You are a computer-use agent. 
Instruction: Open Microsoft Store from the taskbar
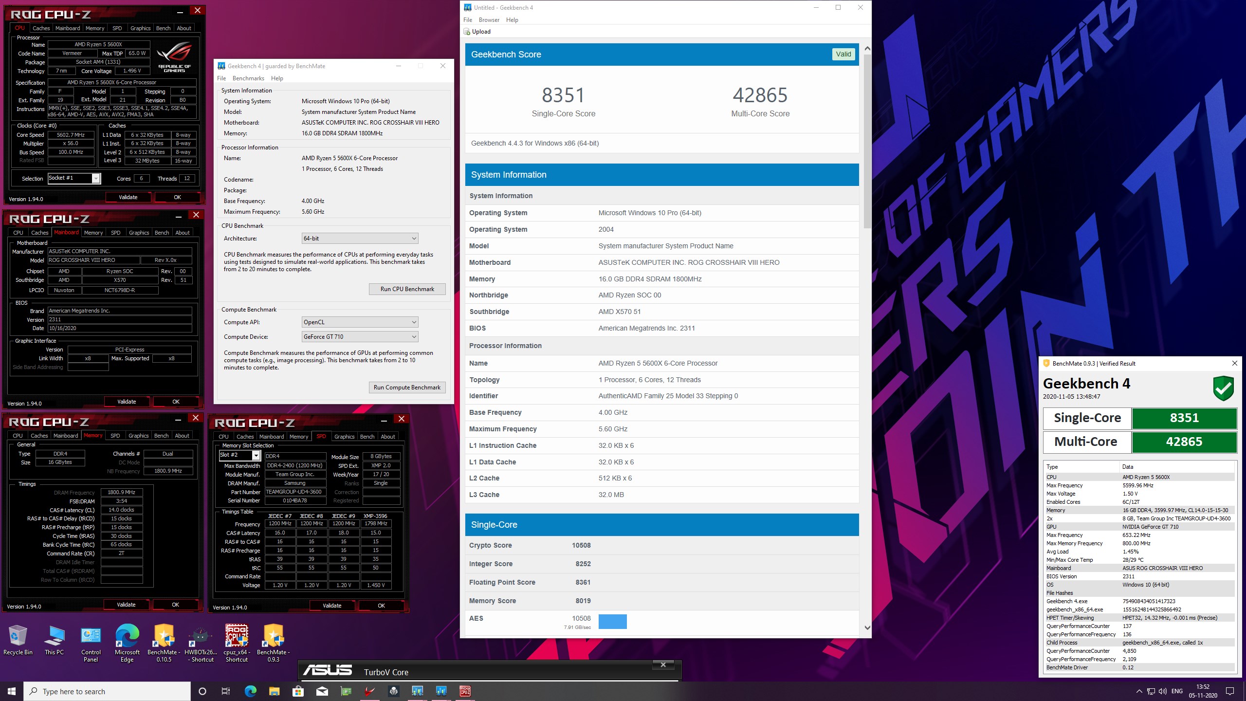[298, 691]
